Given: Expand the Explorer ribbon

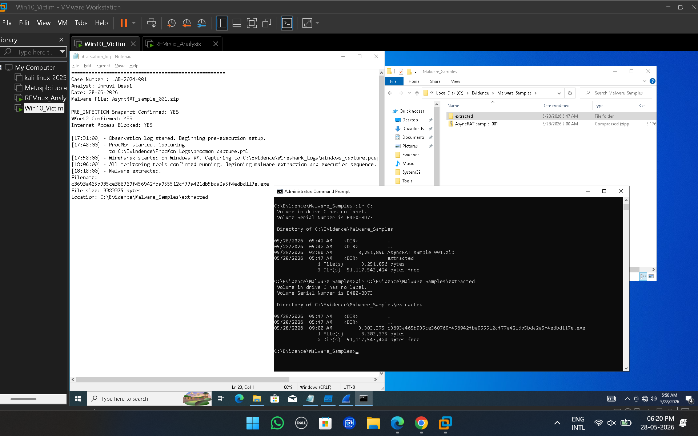Looking at the screenshot, I should coord(645,81).
